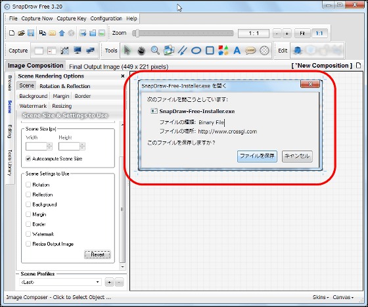
Task: Open the Configuration menu
Action: pyautogui.click(x=106, y=18)
